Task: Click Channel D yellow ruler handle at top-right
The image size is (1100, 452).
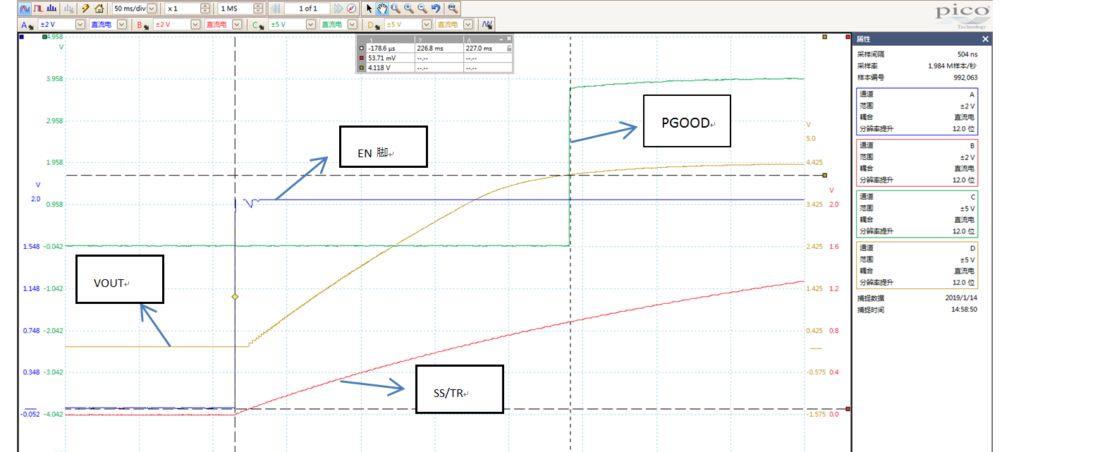Action: pyautogui.click(x=824, y=37)
